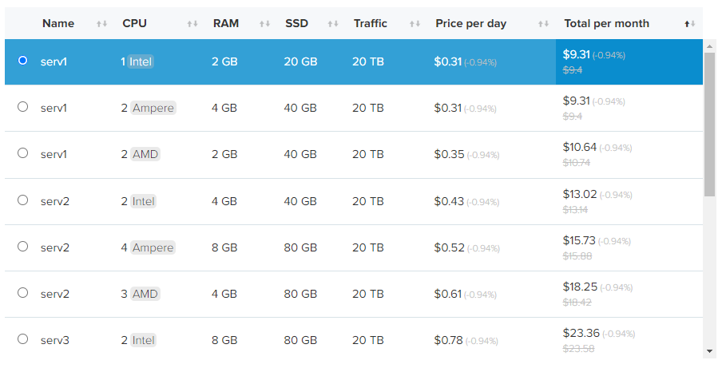Click the selected serv1 1 Intel radio

[22, 61]
